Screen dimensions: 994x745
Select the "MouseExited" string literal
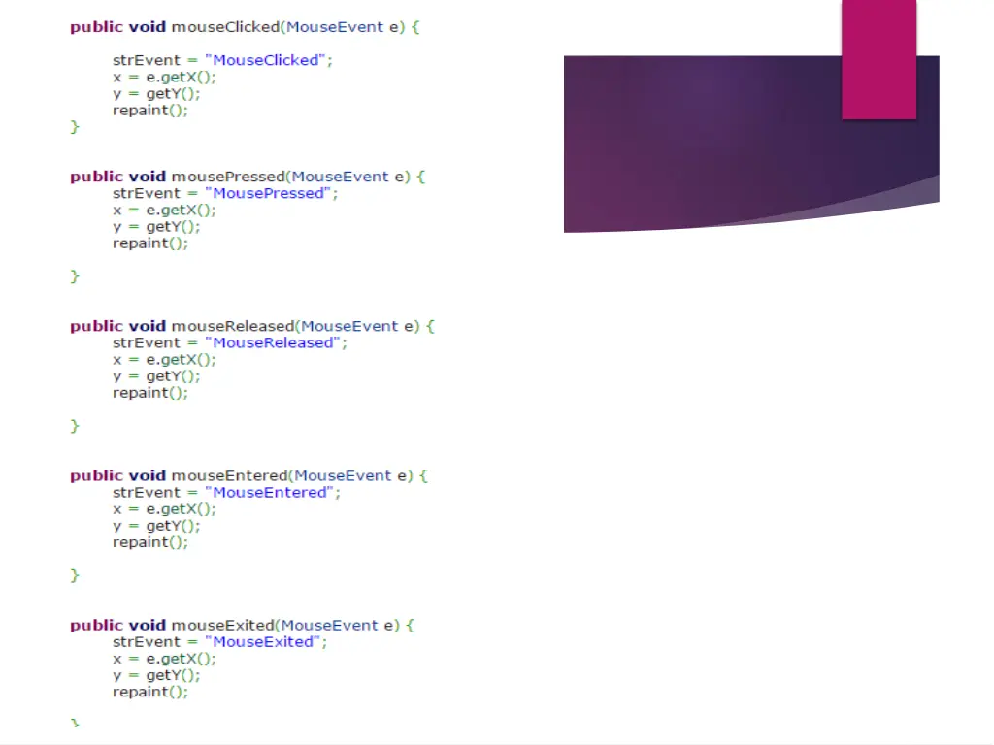click(262, 642)
